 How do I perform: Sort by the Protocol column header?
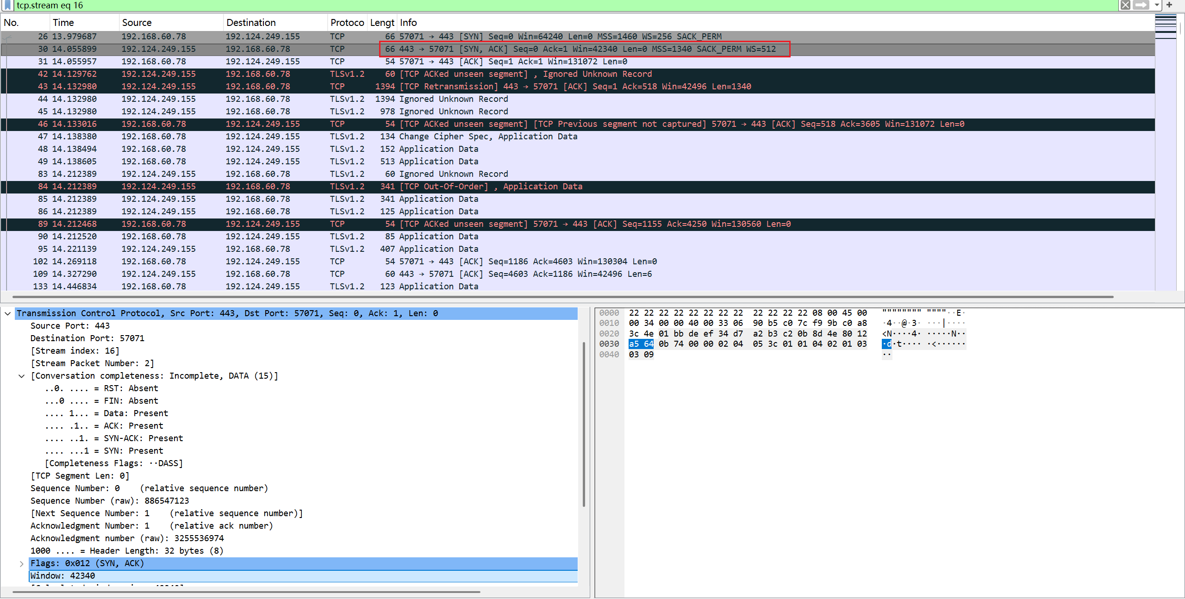347,23
